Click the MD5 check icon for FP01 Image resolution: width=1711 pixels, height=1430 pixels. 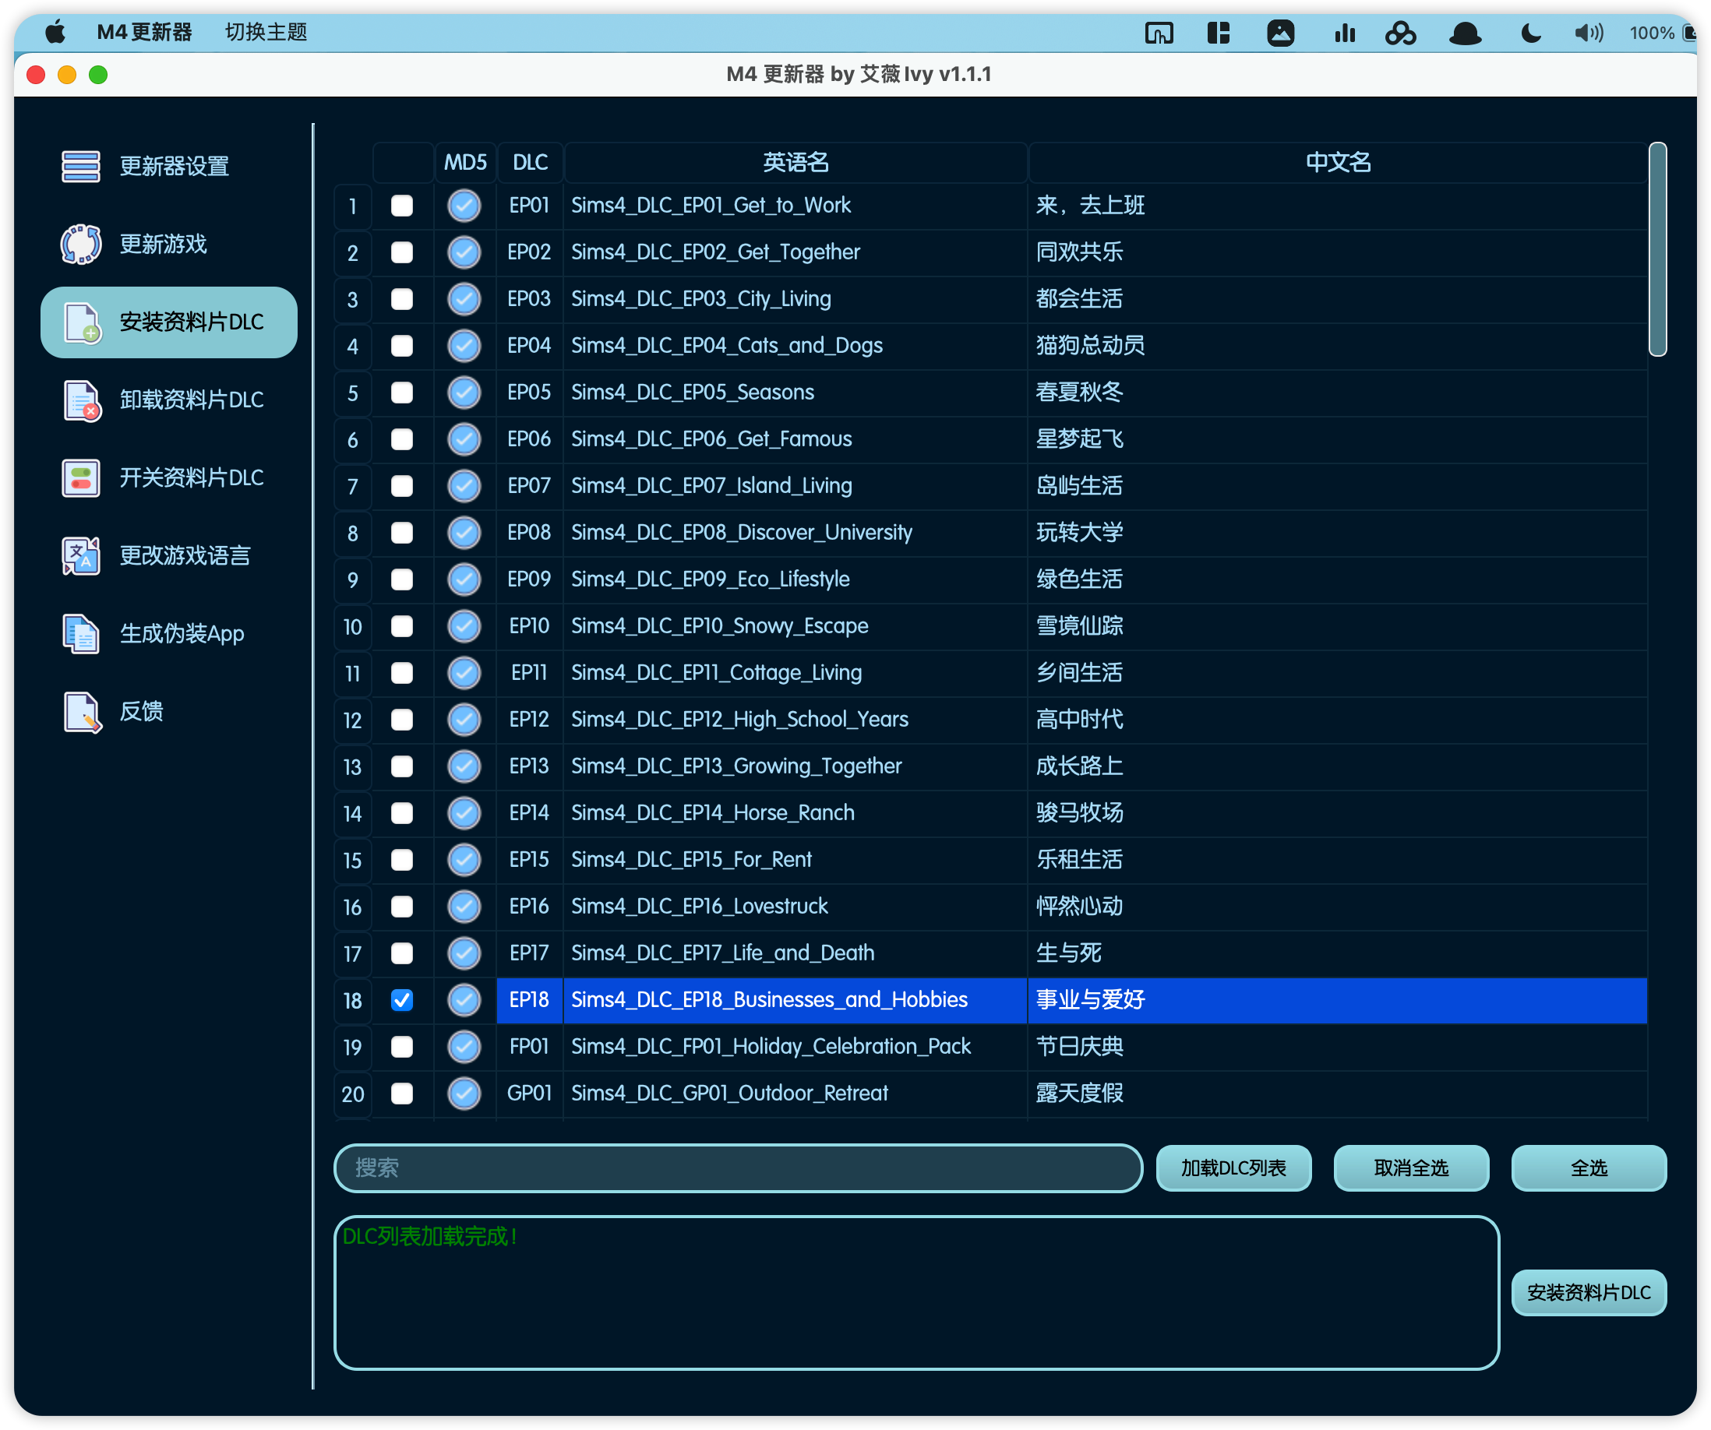[464, 1047]
